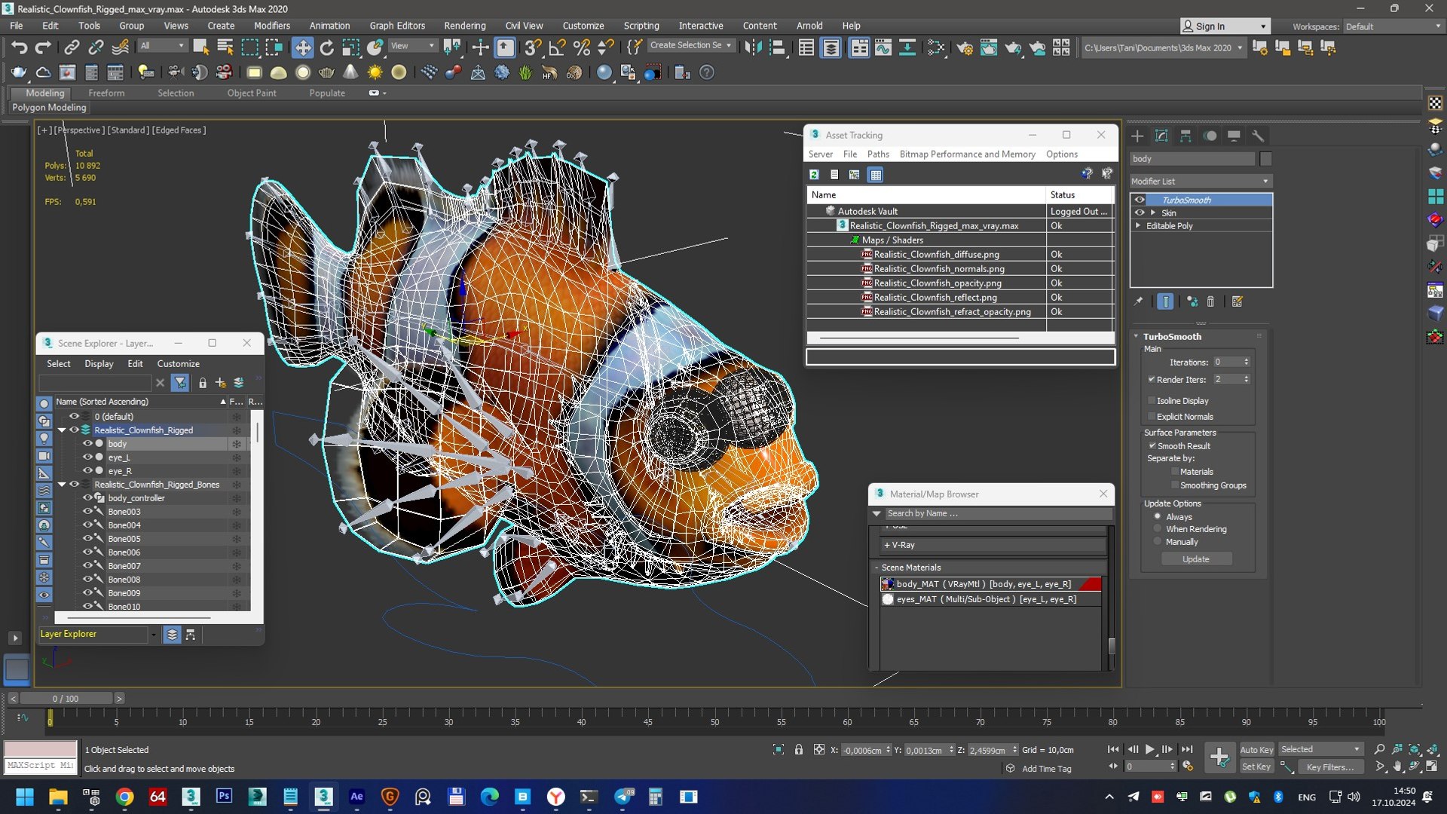
Task: Expand the V-Ray materials group
Action: [x=887, y=545]
